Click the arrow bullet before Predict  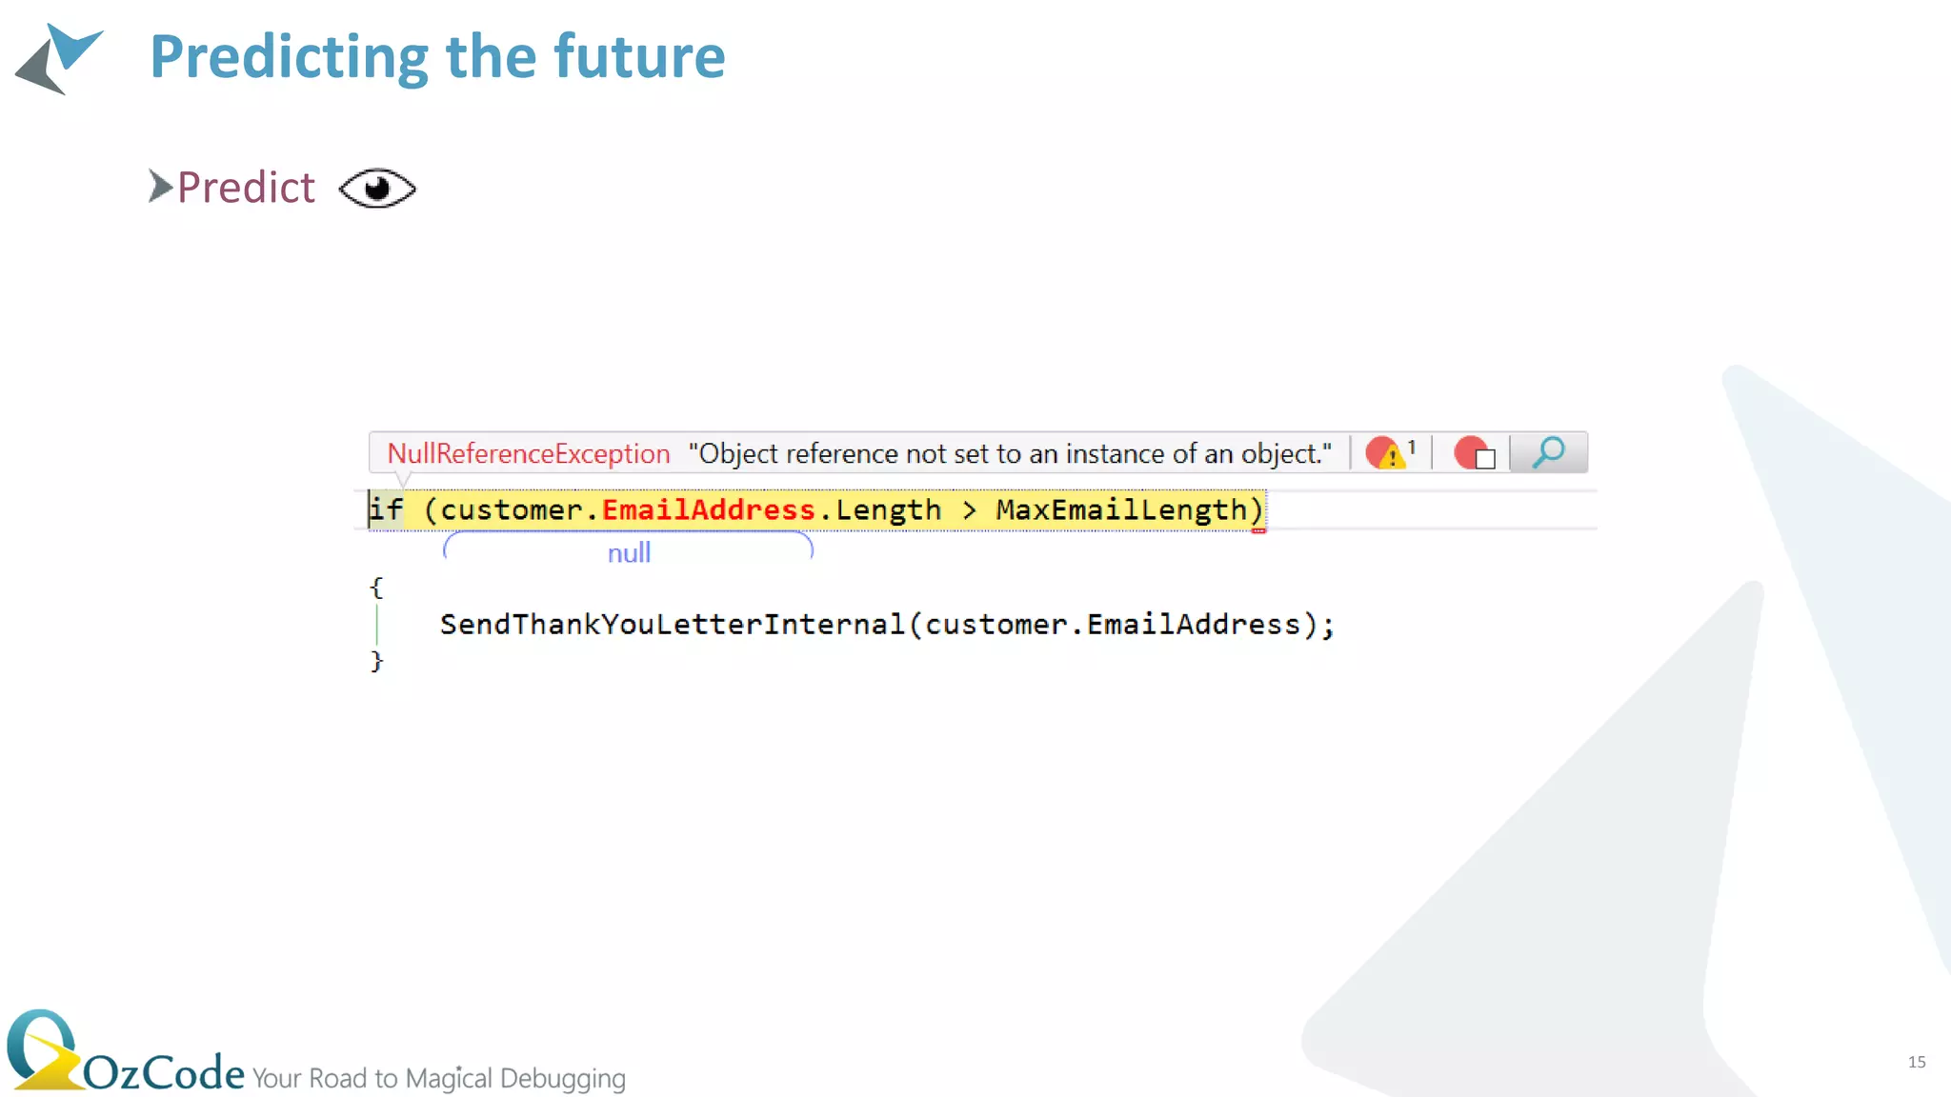coord(160,186)
